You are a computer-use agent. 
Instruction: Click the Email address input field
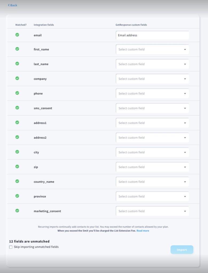[x=152, y=35]
